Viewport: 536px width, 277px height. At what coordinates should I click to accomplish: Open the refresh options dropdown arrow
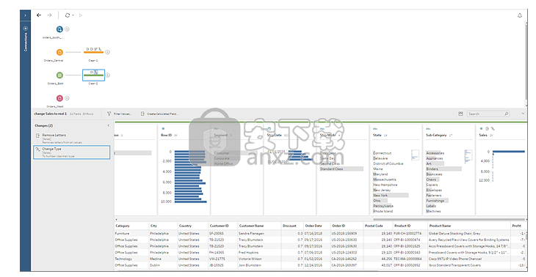pos(73,15)
